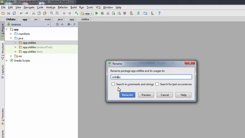The width and height of the screenshot is (245, 138).
Task: Click the src breadcrumb
Action: coord(36,20)
